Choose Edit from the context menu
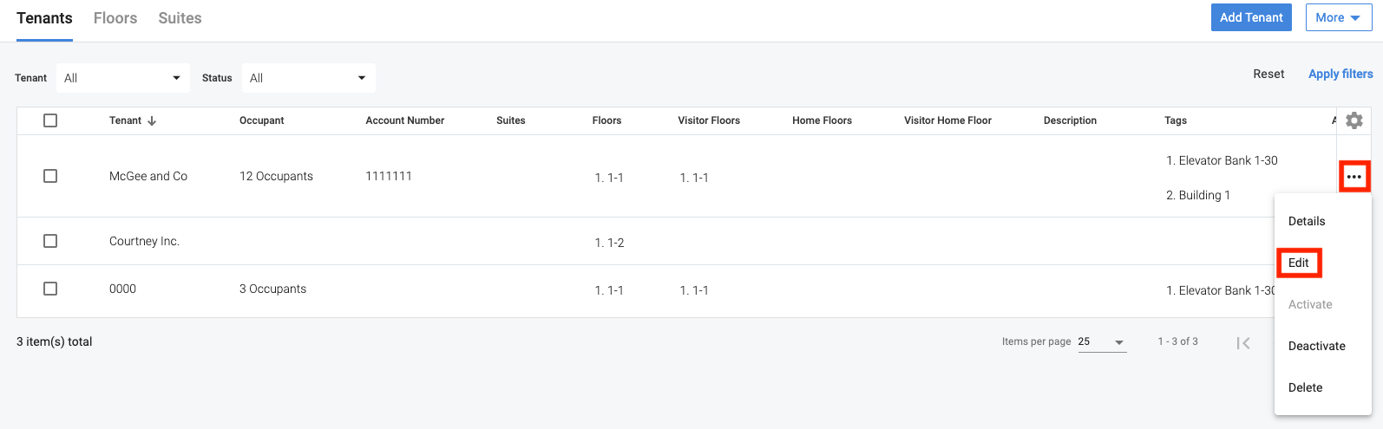 click(x=1299, y=263)
